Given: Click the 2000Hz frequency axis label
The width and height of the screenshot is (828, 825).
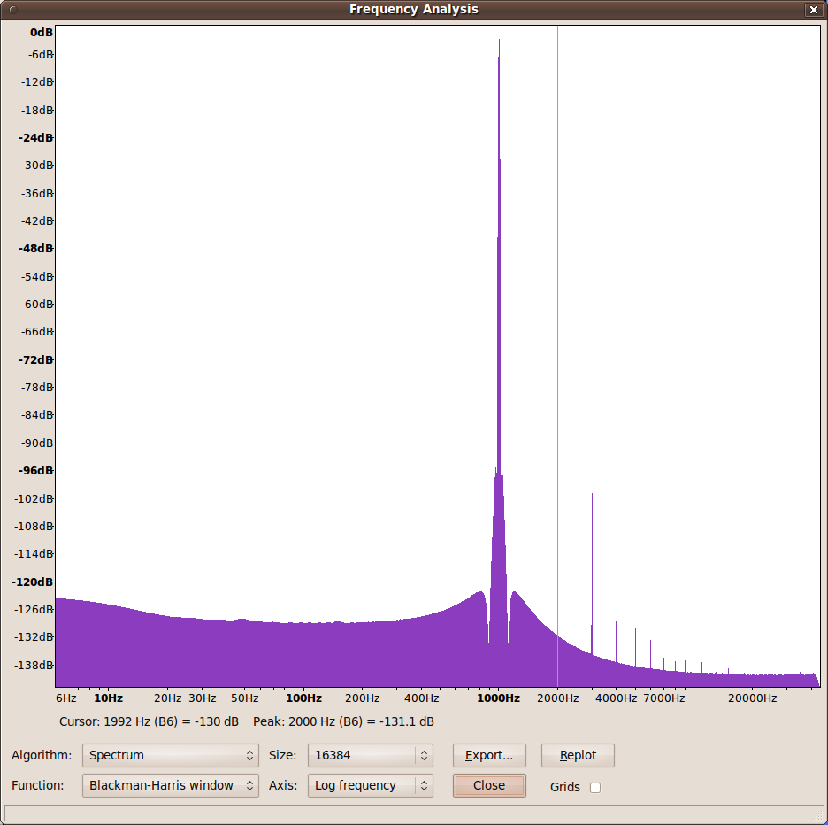Looking at the screenshot, I should [x=557, y=698].
